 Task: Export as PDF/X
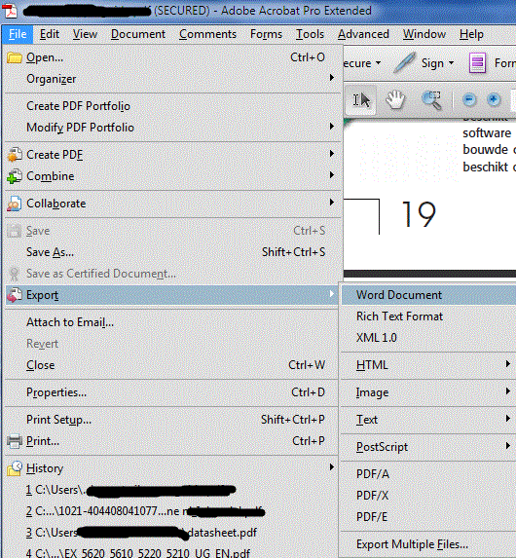(428, 496)
